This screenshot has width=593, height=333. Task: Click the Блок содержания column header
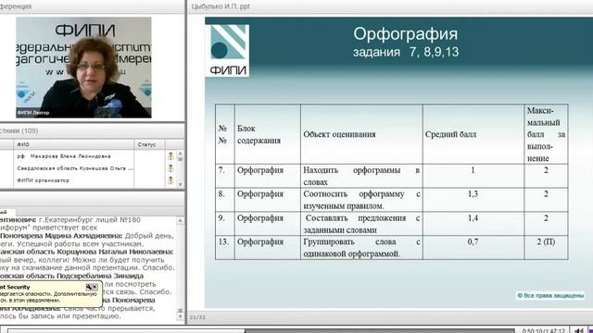(268, 134)
